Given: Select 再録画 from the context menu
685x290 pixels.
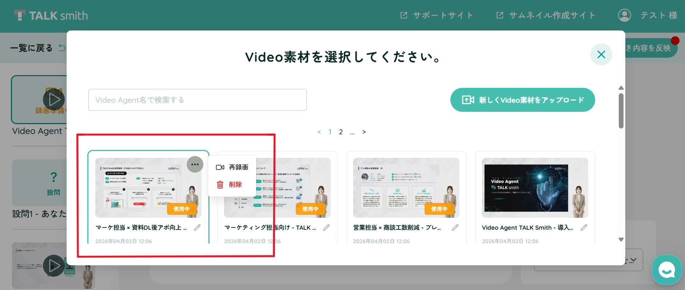Looking at the screenshot, I should pyautogui.click(x=232, y=167).
